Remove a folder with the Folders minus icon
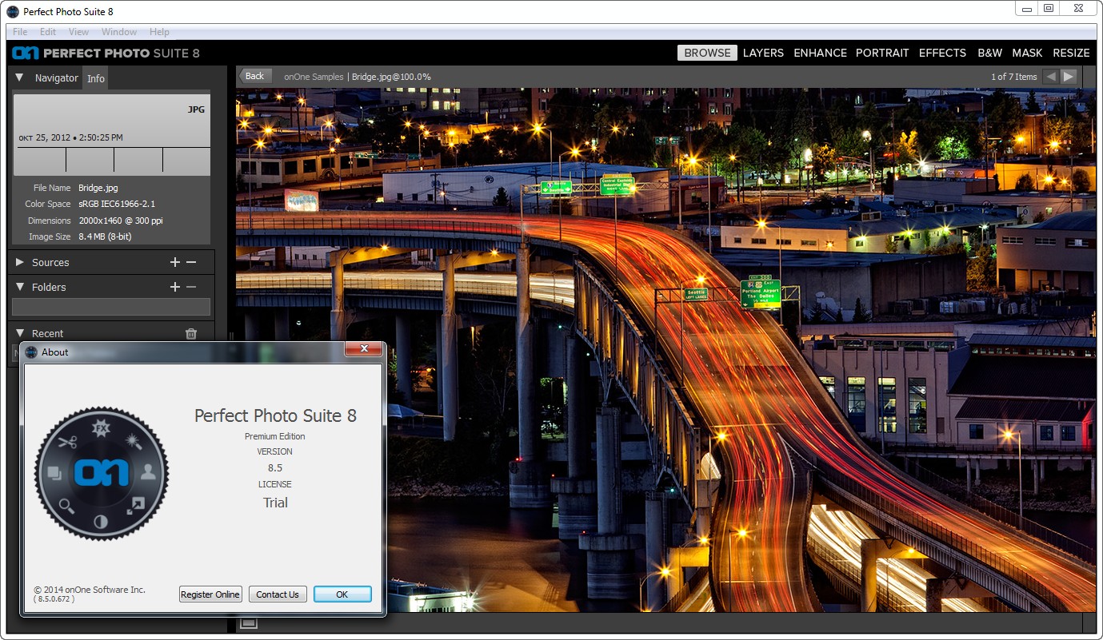The image size is (1103, 640). click(191, 287)
